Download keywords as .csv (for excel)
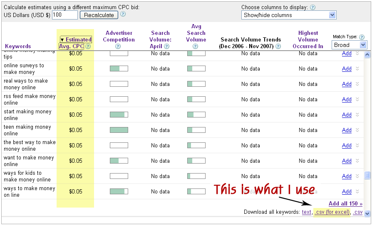This screenshot has width=372, height=225. [x=332, y=212]
